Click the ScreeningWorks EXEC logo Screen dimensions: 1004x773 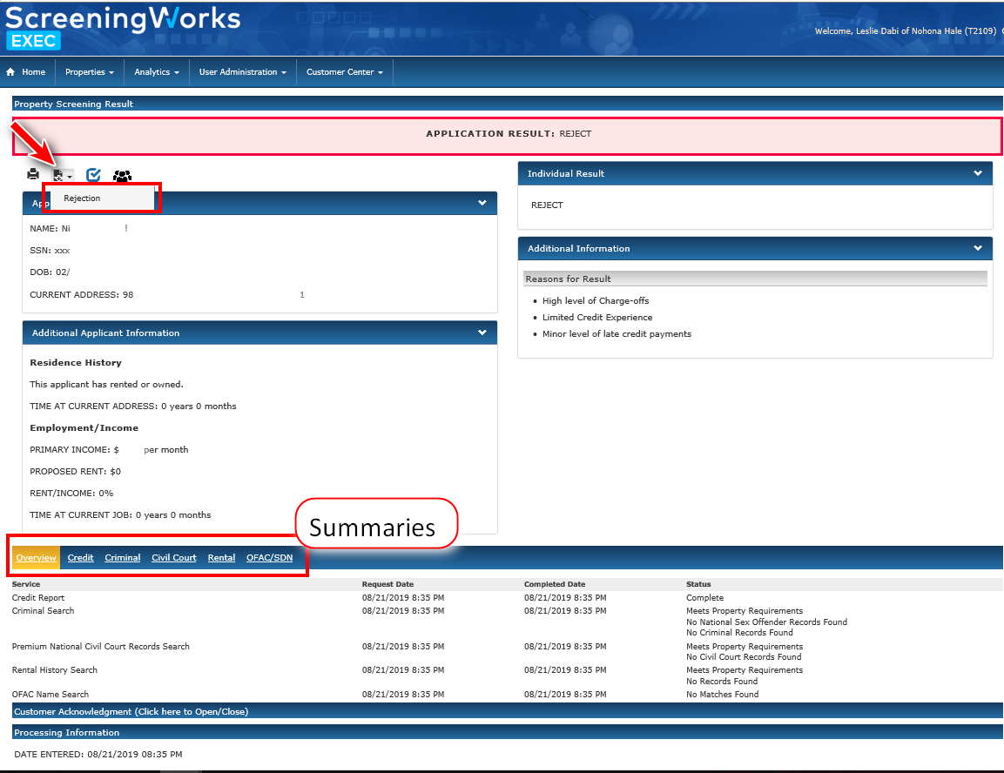(x=122, y=27)
